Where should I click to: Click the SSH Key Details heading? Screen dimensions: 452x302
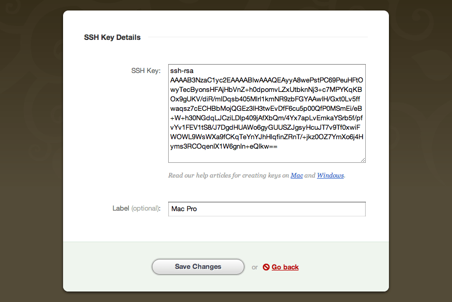point(112,37)
